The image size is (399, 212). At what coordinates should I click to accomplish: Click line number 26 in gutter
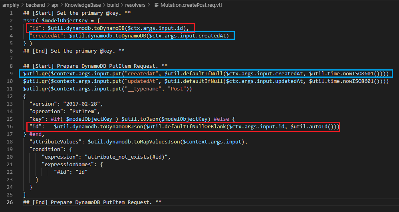click(x=10, y=202)
